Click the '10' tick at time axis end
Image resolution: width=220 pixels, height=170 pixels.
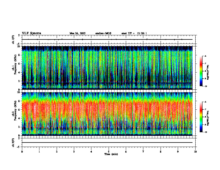195,152
